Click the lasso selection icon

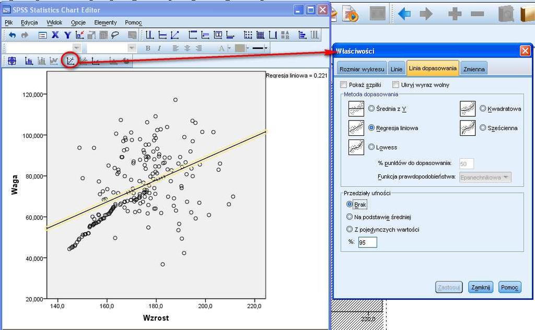pyautogui.click(x=115, y=35)
